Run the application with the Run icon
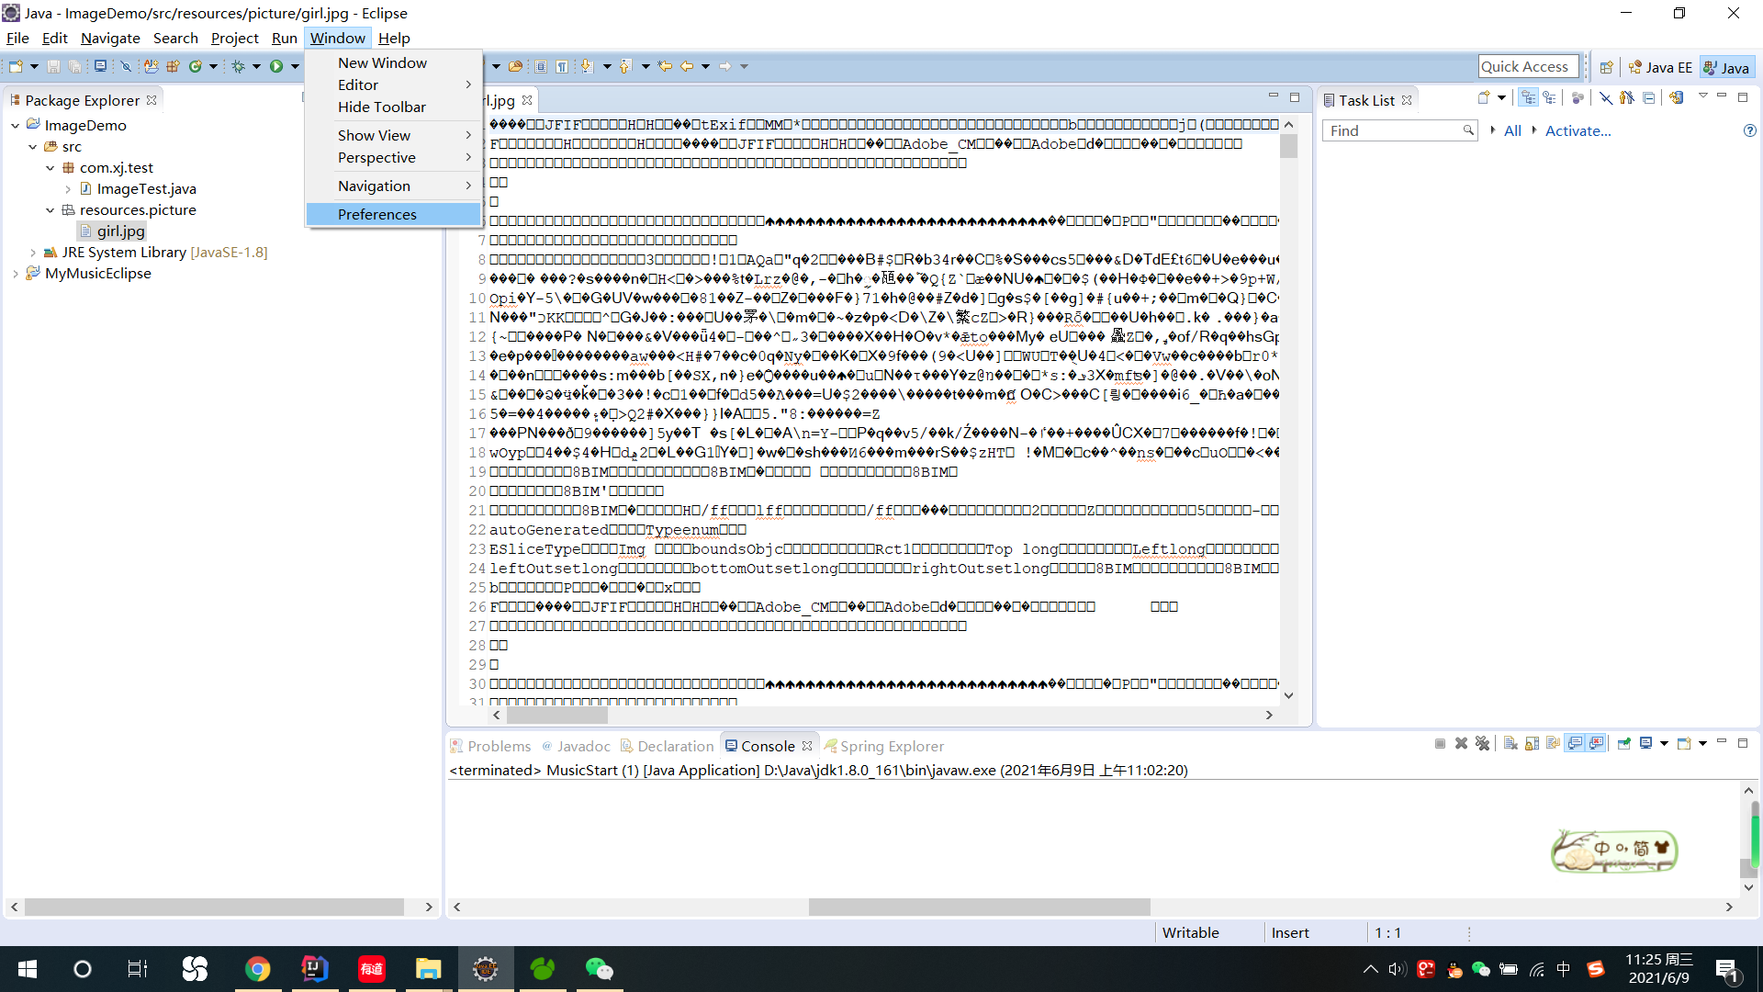This screenshot has width=1763, height=992. [x=275, y=66]
